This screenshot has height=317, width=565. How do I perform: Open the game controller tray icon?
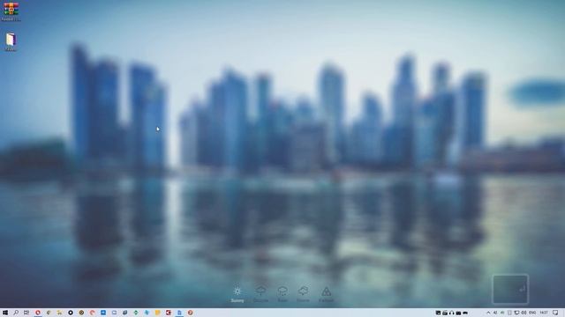pos(465,313)
